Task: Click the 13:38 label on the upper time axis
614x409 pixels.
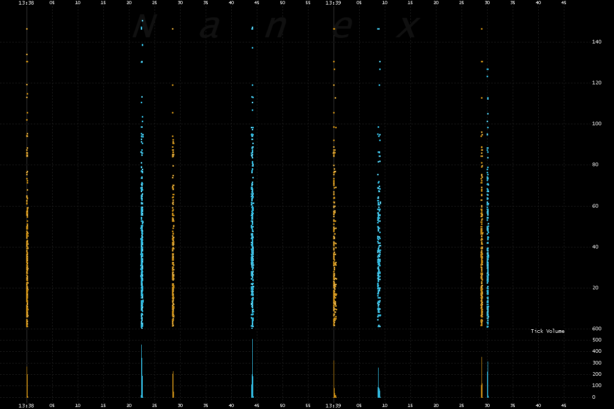Action: pos(27,3)
